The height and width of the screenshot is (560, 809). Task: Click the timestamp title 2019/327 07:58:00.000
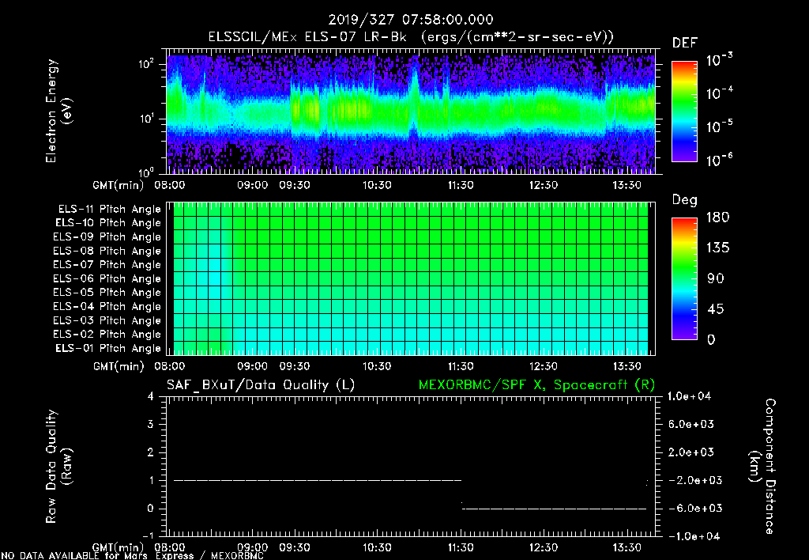[x=411, y=20]
